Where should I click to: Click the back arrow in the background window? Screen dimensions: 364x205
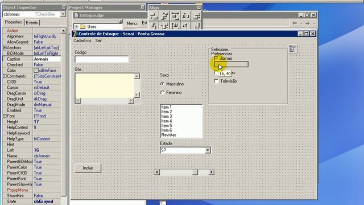coord(295,23)
